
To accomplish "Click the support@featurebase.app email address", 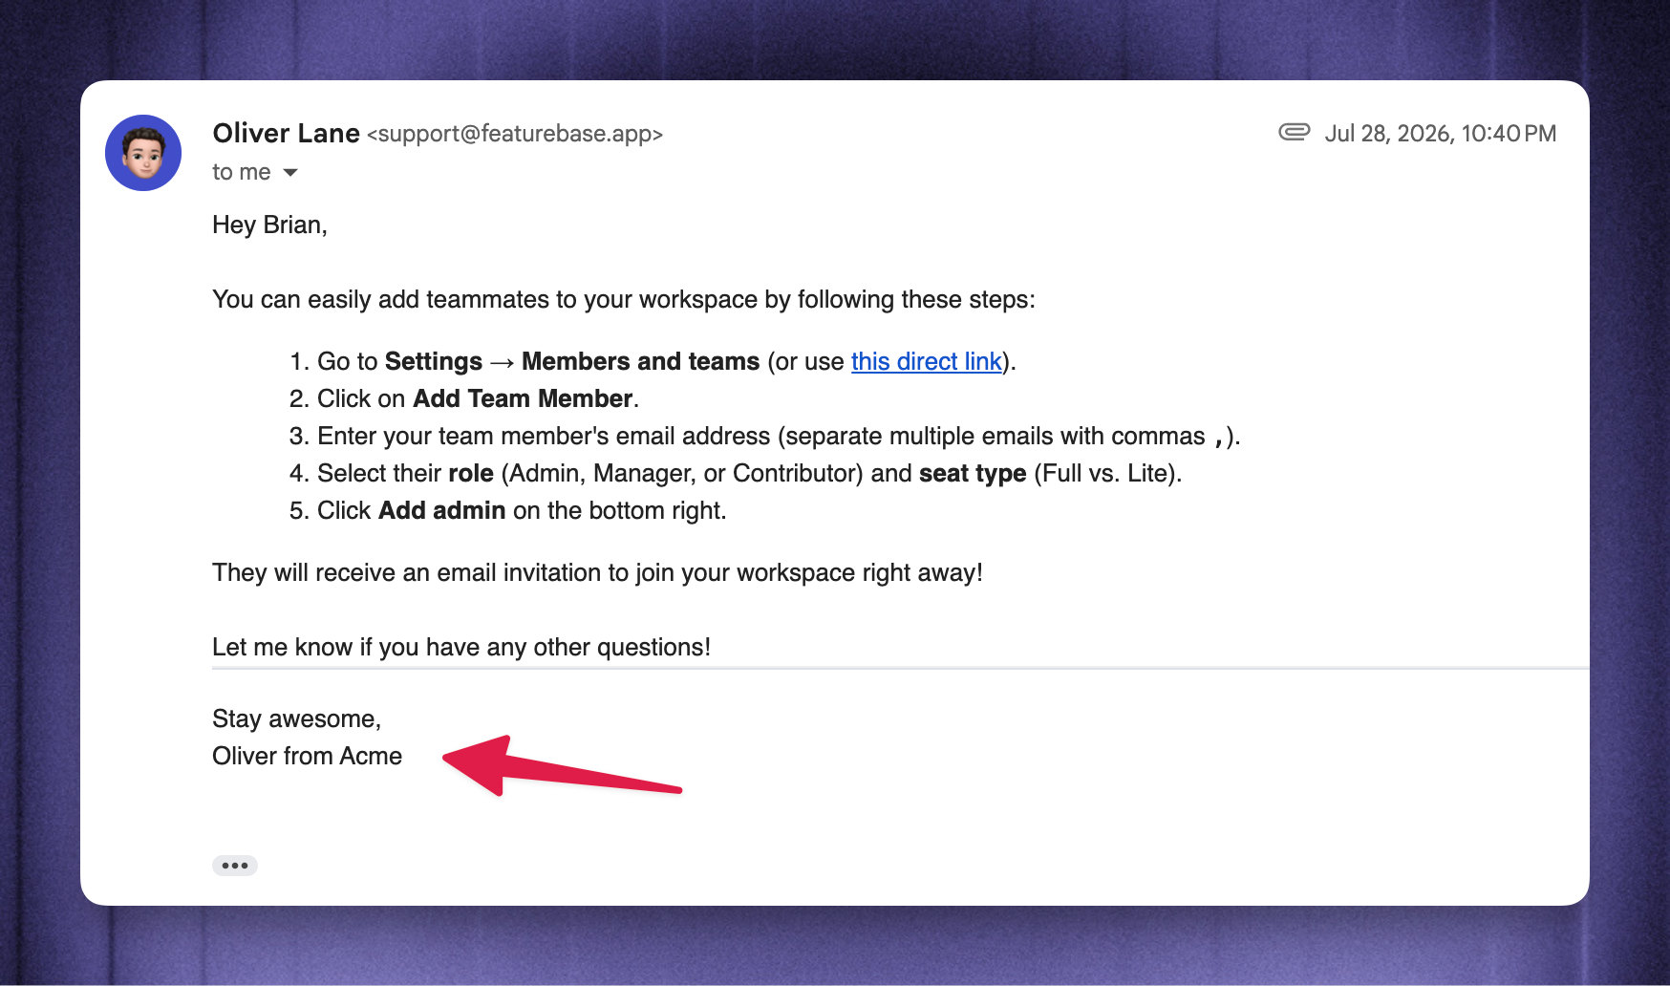I will coord(515,134).
